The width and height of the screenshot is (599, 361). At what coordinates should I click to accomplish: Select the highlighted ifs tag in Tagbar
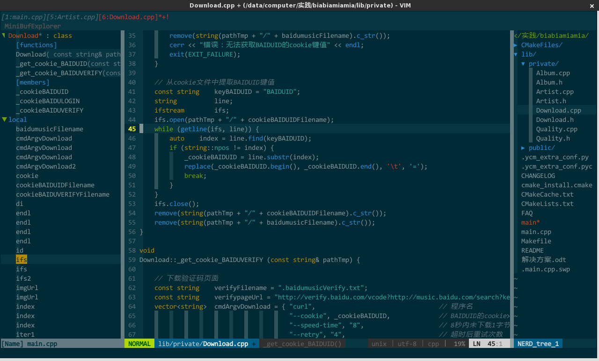22,260
